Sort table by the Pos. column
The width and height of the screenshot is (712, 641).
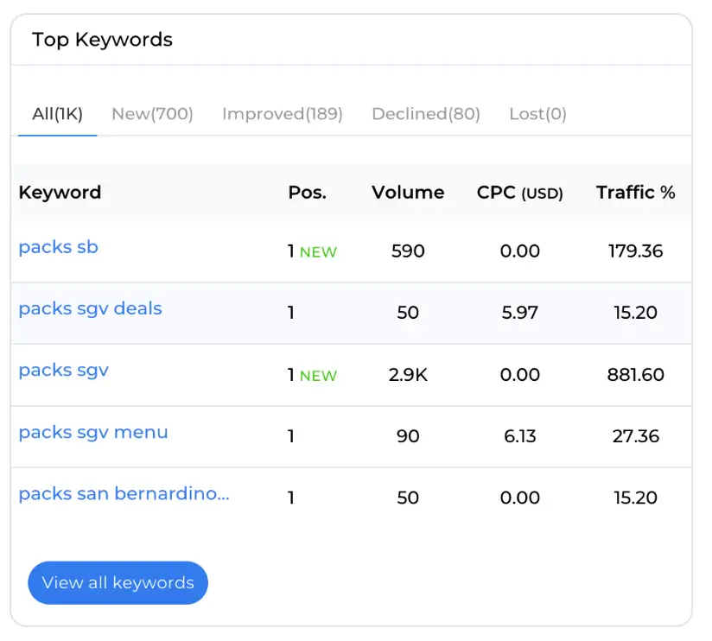[307, 193]
